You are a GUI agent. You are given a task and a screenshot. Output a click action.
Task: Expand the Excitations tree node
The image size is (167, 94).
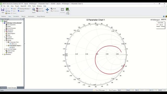[5, 32]
